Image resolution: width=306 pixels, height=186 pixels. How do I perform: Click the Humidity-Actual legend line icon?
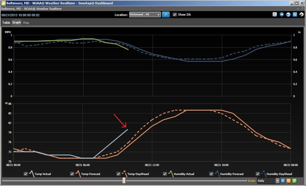(171, 174)
